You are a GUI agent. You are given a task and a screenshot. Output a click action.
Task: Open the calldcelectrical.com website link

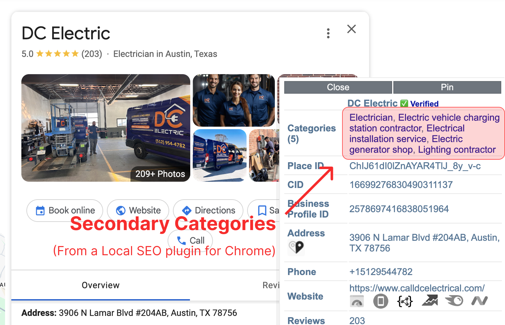[417, 288]
